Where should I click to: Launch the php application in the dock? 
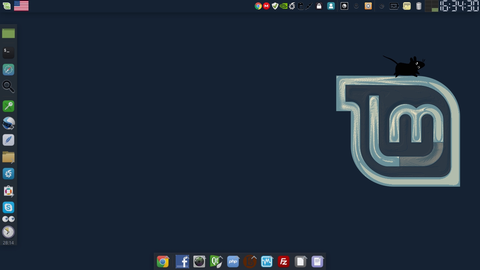coord(233,262)
